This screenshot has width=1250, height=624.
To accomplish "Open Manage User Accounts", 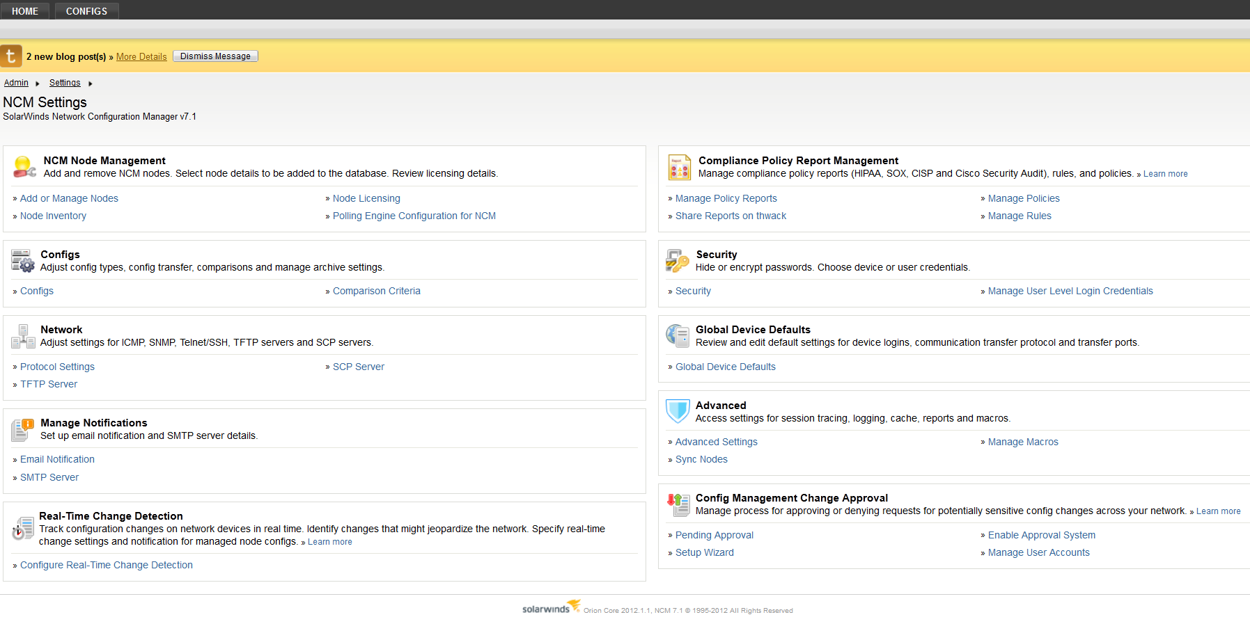I will (x=1039, y=552).
